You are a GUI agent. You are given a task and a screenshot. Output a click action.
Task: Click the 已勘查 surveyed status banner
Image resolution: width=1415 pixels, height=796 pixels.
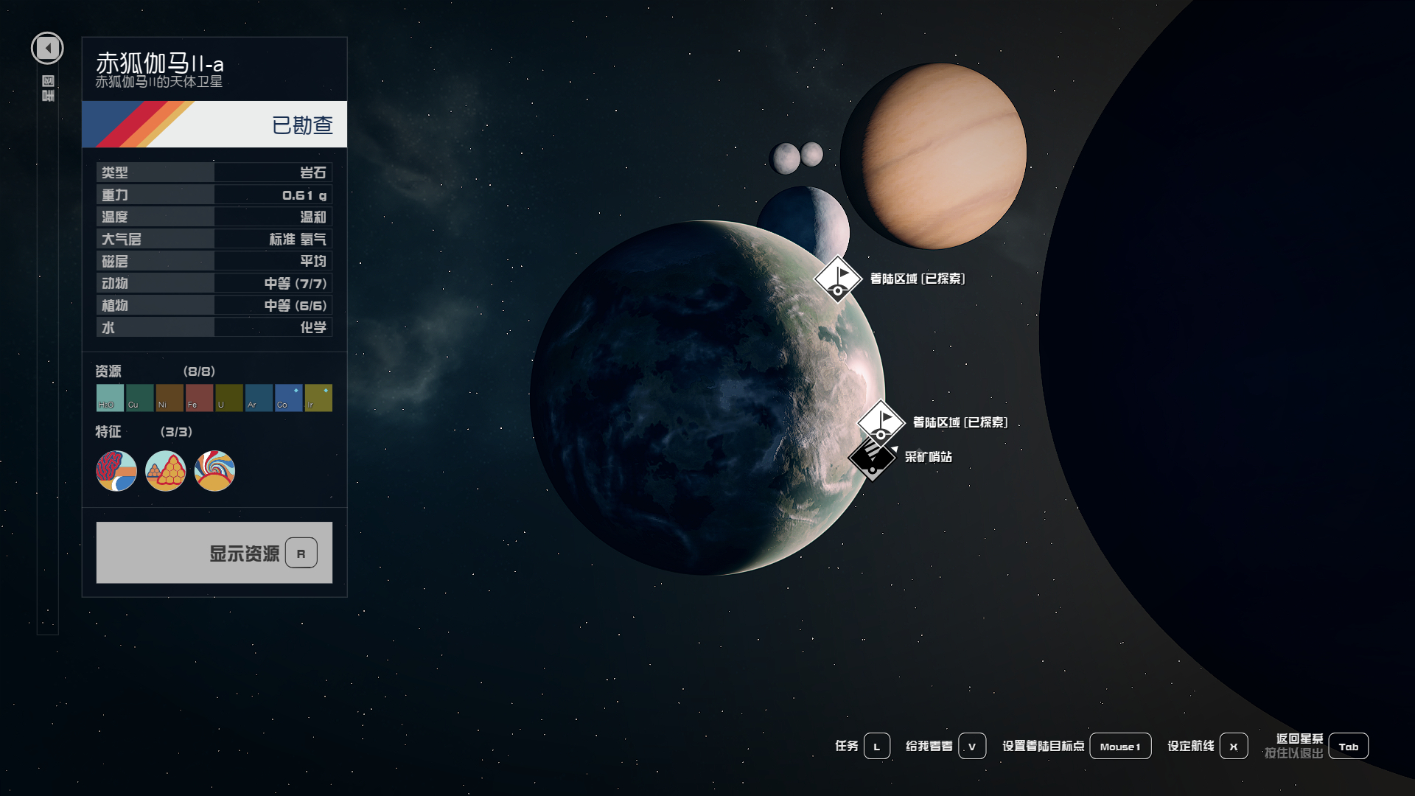click(214, 125)
